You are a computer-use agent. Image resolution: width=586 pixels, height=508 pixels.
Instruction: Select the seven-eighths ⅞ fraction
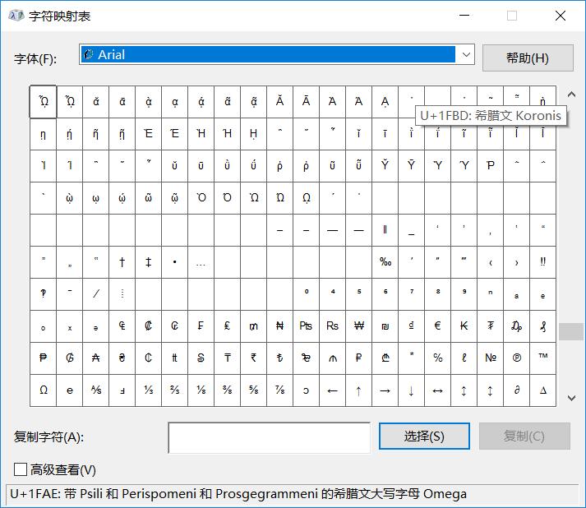(280, 390)
